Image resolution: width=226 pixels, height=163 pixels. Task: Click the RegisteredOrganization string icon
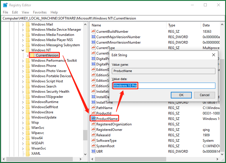click(x=93, y=124)
